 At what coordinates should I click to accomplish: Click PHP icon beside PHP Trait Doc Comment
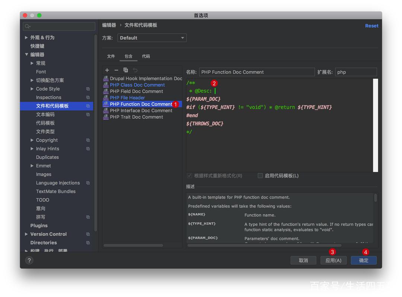(x=106, y=117)
